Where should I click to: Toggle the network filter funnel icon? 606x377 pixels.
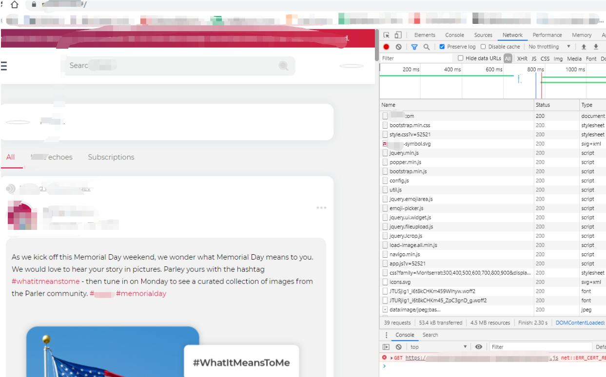pos(414,47)
